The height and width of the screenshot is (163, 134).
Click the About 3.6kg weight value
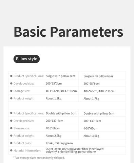point(91,136)
